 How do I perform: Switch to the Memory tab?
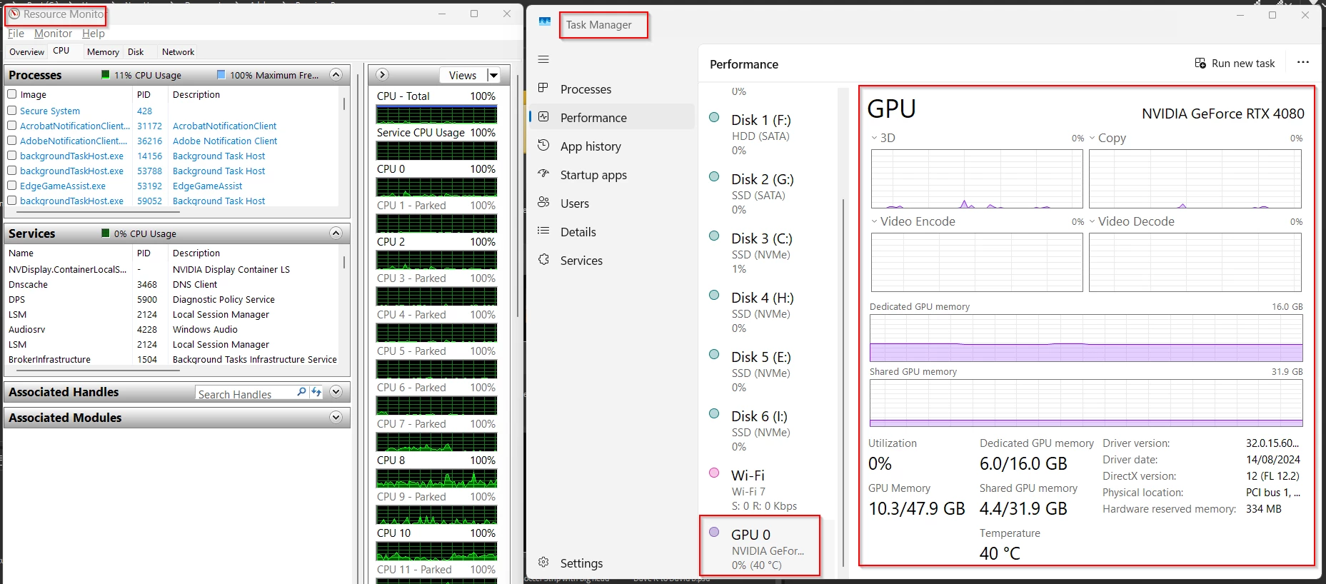[103, 52]
